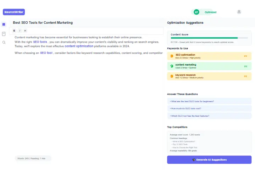
Task: Toggle Bold formatting button
Action: click(14, 30)
